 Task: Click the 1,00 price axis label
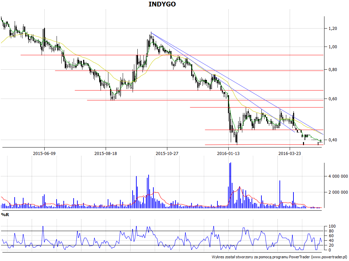[x=333, y=47]
